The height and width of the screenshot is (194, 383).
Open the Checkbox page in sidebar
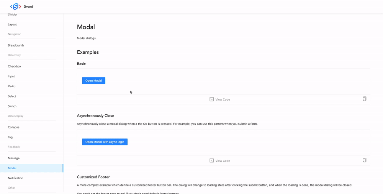coord(15,66)
